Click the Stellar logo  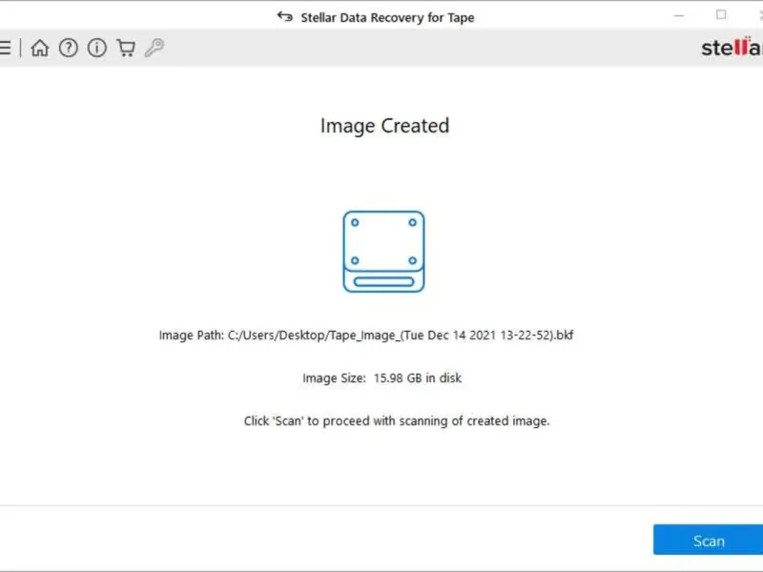tap(732, 48)
